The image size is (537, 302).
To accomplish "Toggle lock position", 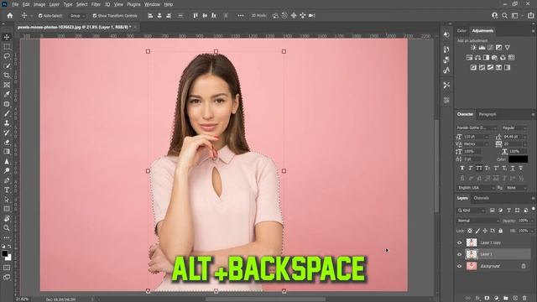I will (x=485, y=231).
